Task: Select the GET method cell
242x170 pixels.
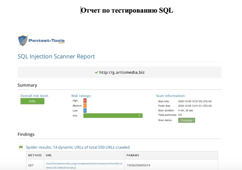Action: [x=31, y=165]
